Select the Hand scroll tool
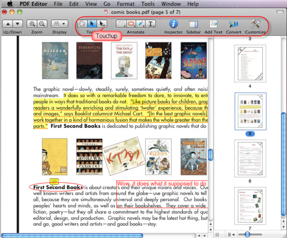Image resolution: width=287 pixels, height=238 pixels. pos(82,24)
